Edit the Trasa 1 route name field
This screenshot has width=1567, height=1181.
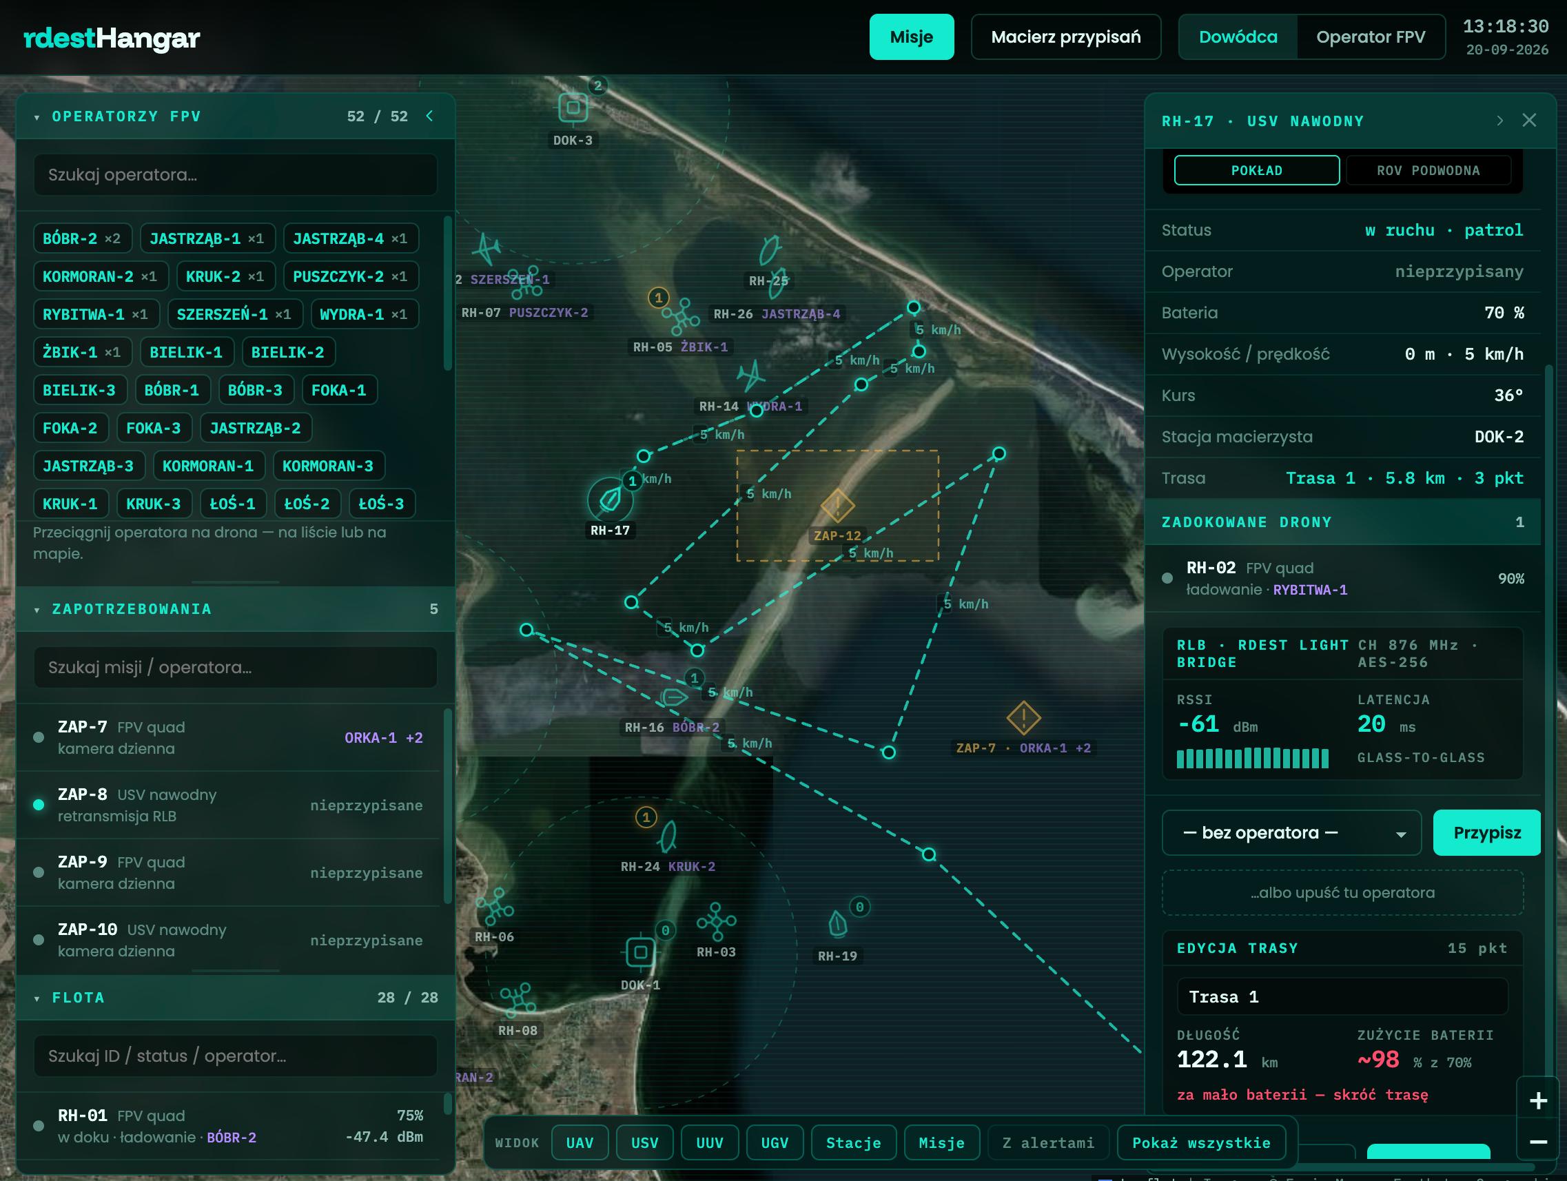pyautogui.click(x=1342, y=998)
